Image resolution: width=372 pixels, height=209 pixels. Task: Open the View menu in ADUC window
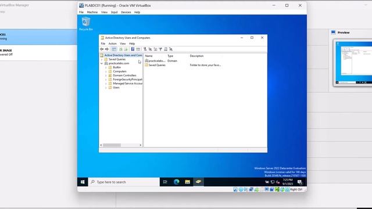123,44
